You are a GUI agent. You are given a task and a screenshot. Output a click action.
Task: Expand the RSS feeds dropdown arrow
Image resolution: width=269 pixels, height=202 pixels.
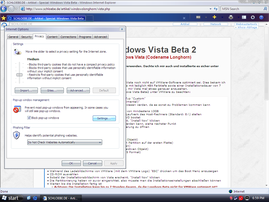coord(206,17)
